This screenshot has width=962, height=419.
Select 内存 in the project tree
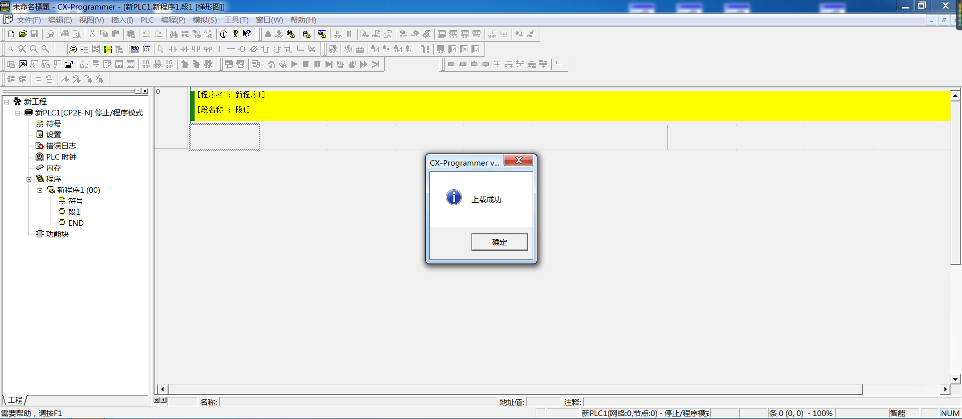click(54, 168)
